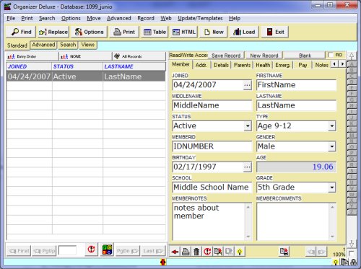Switch to the Addr. tab
361x269 pixels.
pos(201,65)
